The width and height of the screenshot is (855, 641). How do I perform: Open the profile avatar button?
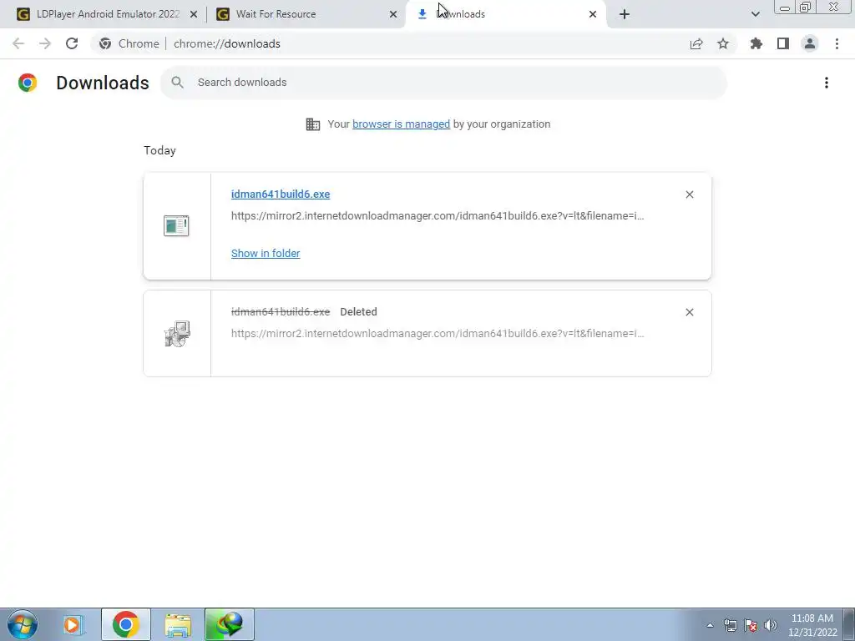pos(810,43)
